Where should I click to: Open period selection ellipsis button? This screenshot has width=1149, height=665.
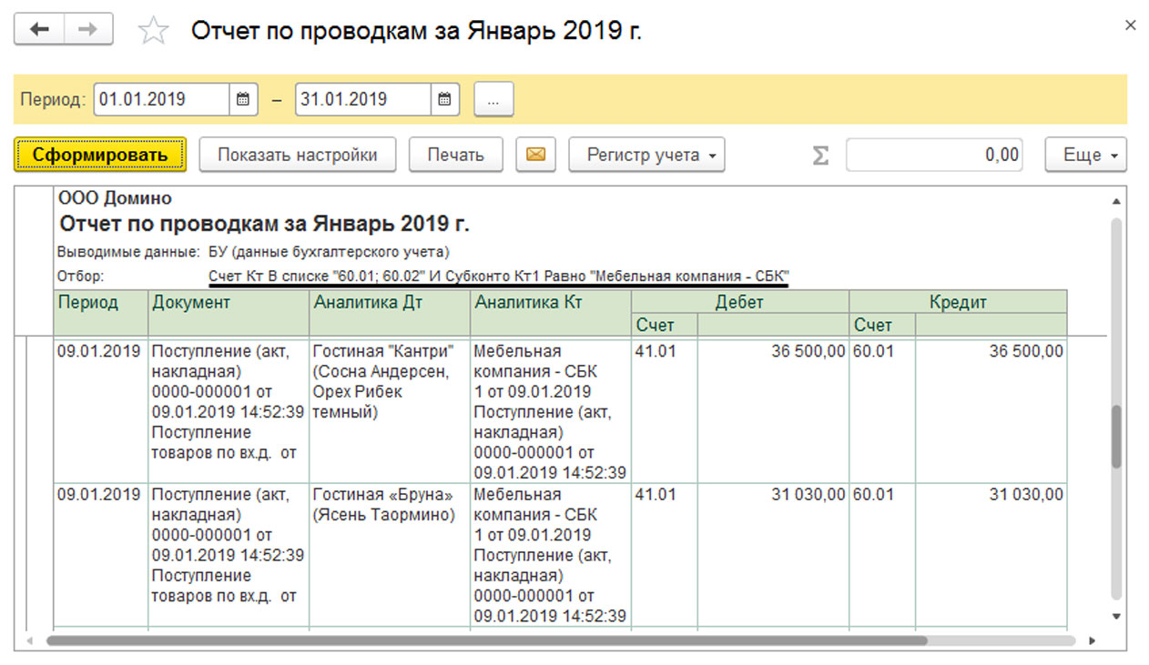pyautogui.click(x=493, y=100)
